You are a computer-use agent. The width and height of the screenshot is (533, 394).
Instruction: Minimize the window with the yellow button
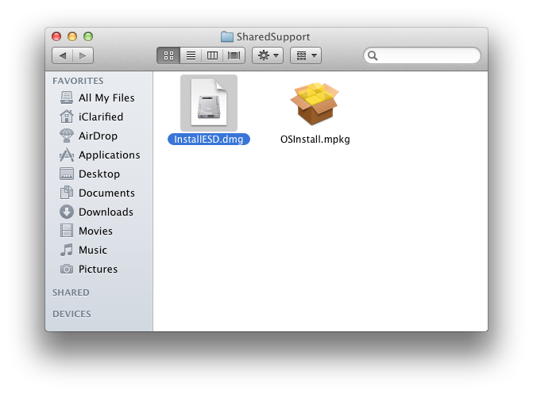(72, 36)
